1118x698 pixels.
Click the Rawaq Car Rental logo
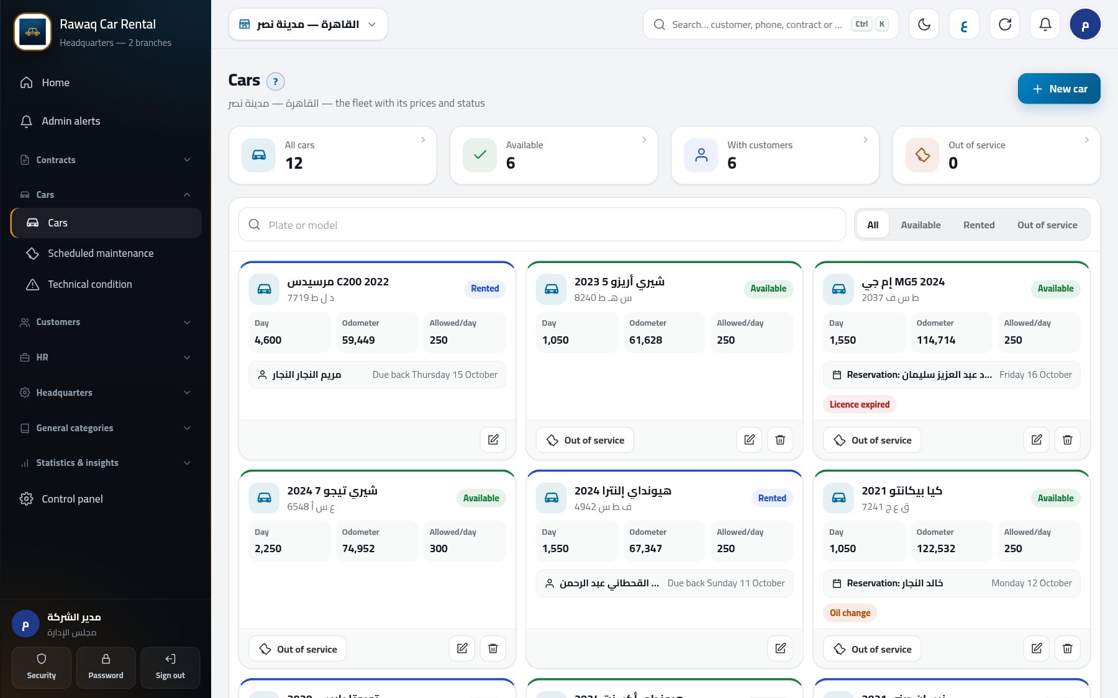click(x=32, y=32)
